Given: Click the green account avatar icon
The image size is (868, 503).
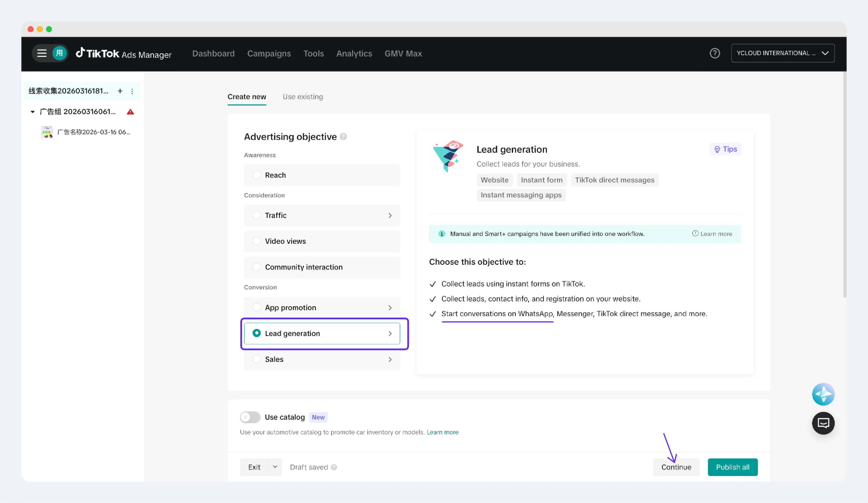Looking at the screenshot, I should coord(59,53).
